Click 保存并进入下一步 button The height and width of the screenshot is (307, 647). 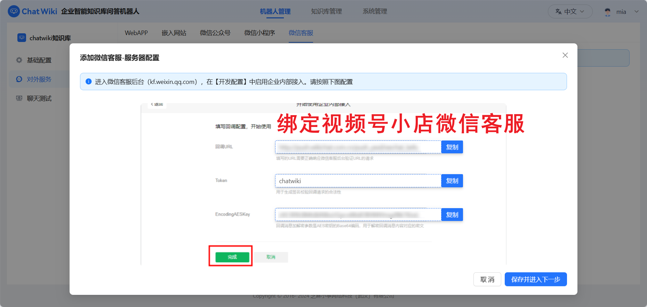tap(536, 279)
